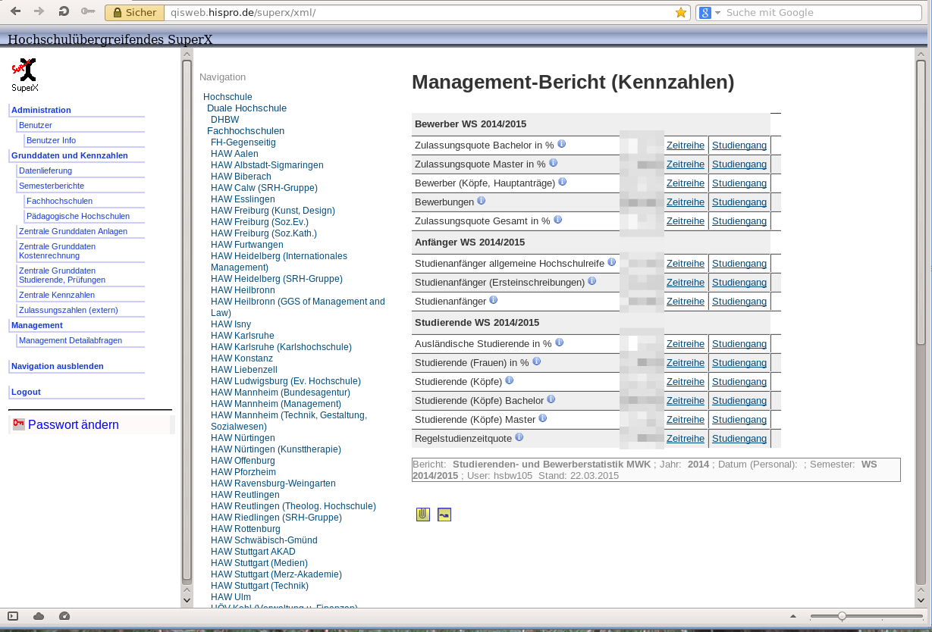932x632 pixels.
Task: Choose DHBW in the navigation tree
Action: 224,120
